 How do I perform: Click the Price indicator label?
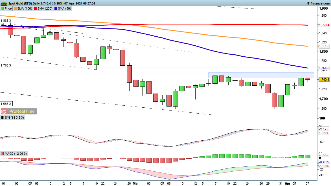(x=6, y=8)
